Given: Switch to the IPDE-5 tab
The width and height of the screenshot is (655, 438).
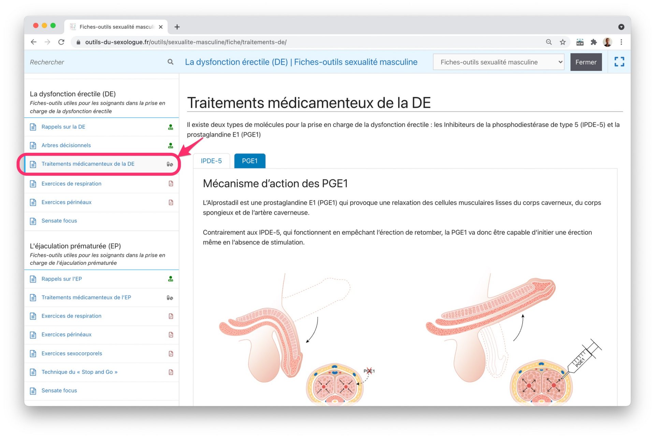Looking at the screenshot, I should [211, 161].
